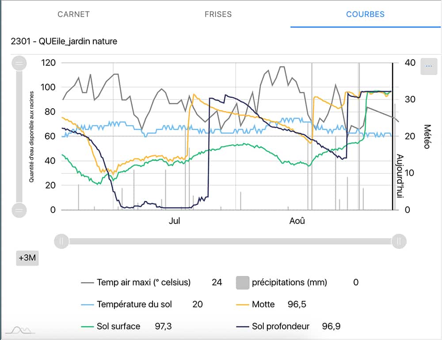Open the chart options ellipsis menu
This screenshot has width=442, height=340.
[x=428, y=66]
